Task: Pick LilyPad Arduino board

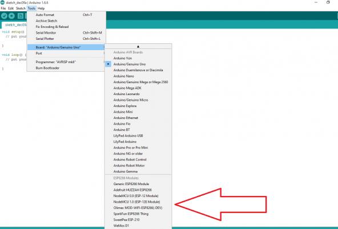Action: pos(138,142)
